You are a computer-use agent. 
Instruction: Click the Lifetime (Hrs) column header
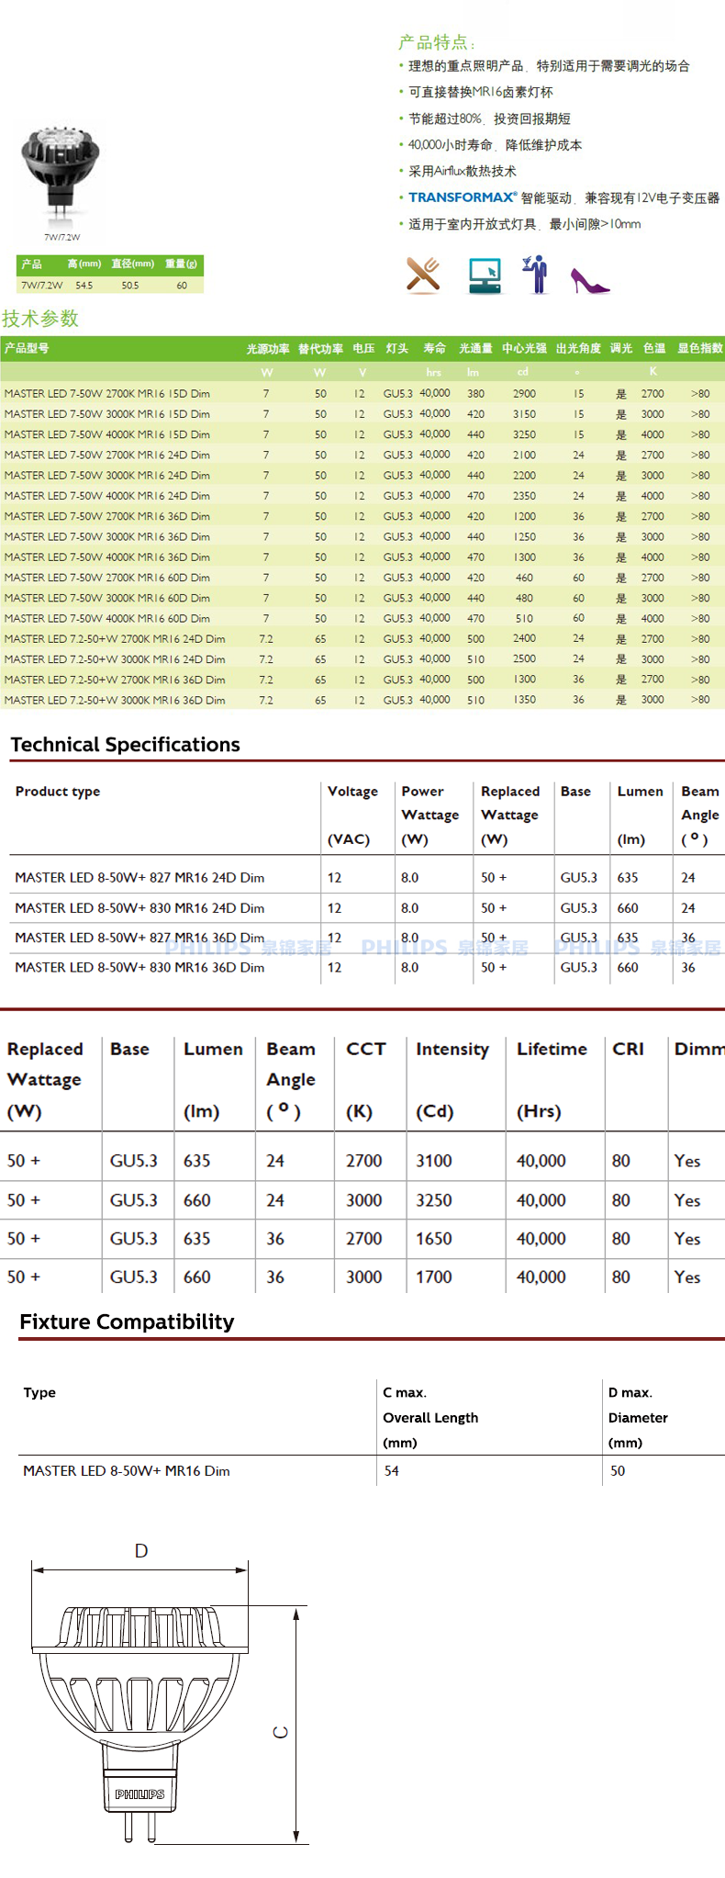552,1080
